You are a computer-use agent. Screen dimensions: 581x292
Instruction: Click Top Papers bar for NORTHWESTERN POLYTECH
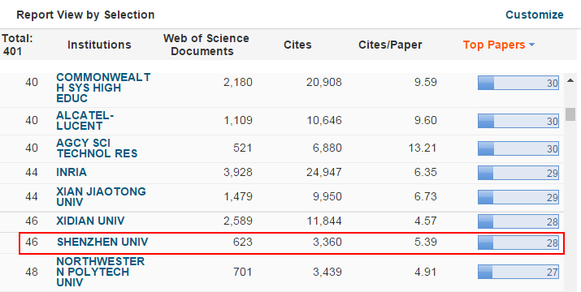[518, 272]
